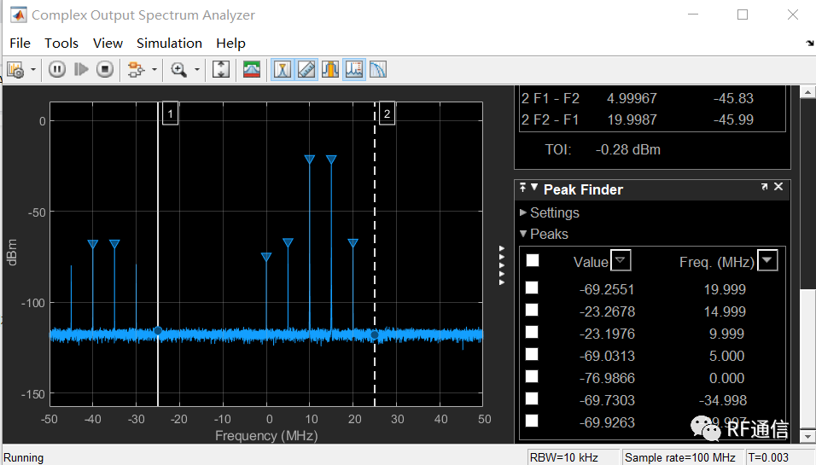Open dropdown arrow next to Highlight block icon
The image size is (816, 465).
[154, 70]
